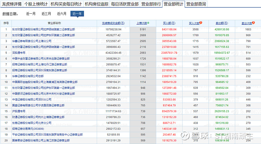
Task: Sort by 龙虎榜成交金额(万) column
Action: 113,23
